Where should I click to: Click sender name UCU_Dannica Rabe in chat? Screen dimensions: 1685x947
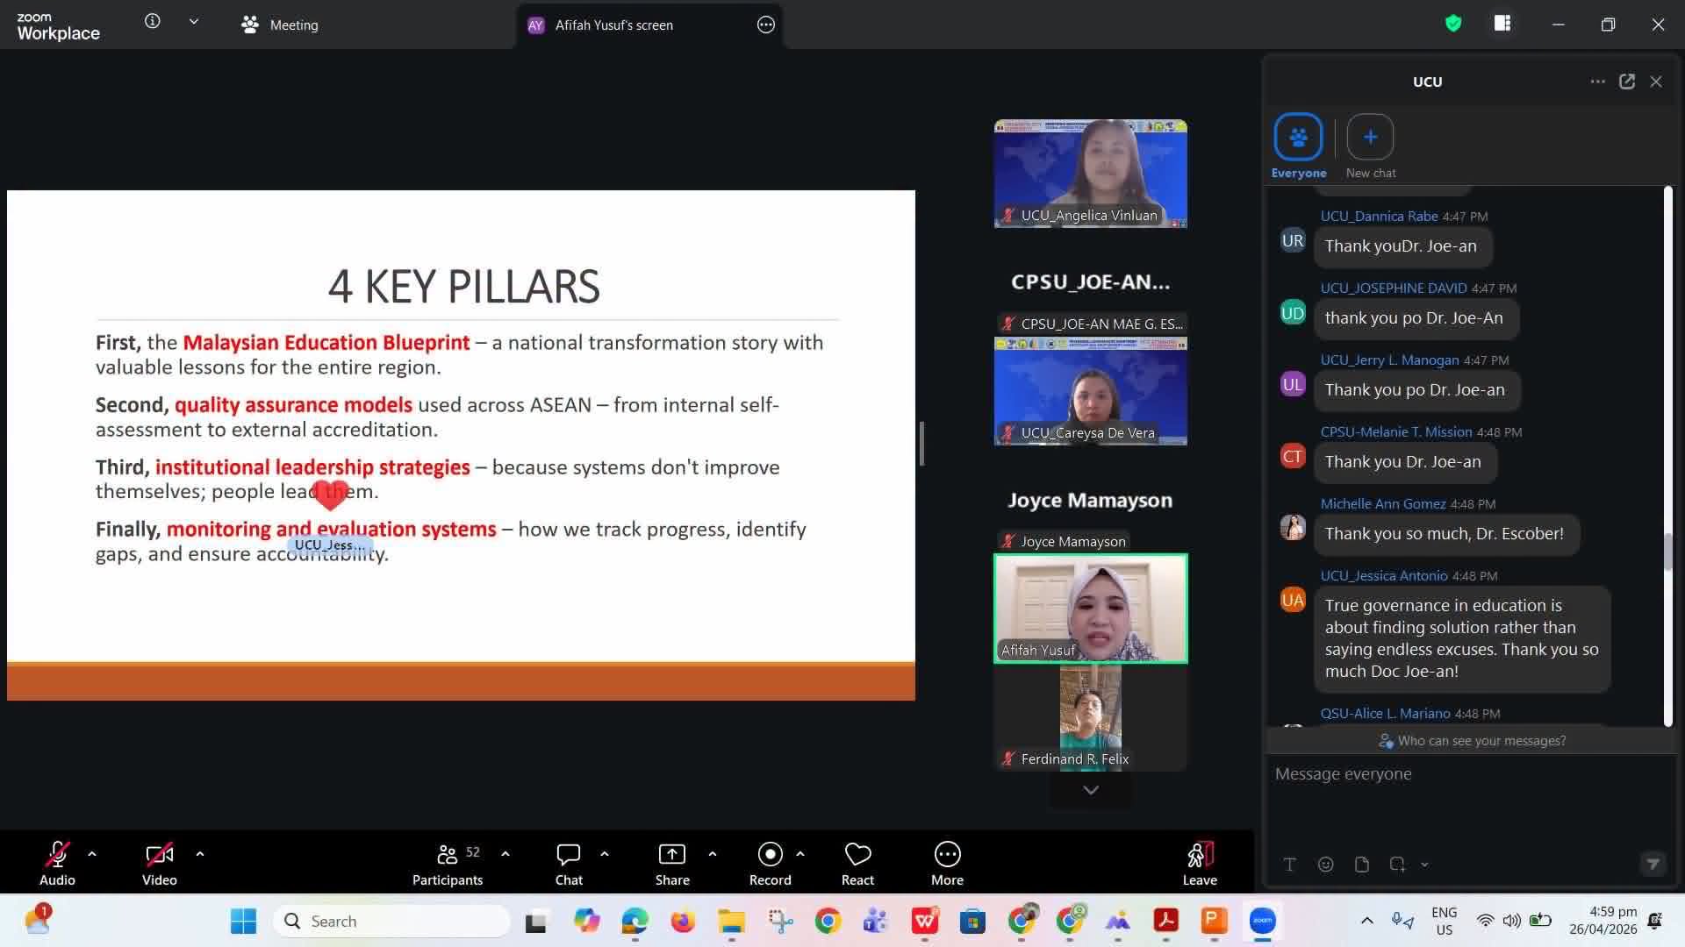pos(1380,217)
